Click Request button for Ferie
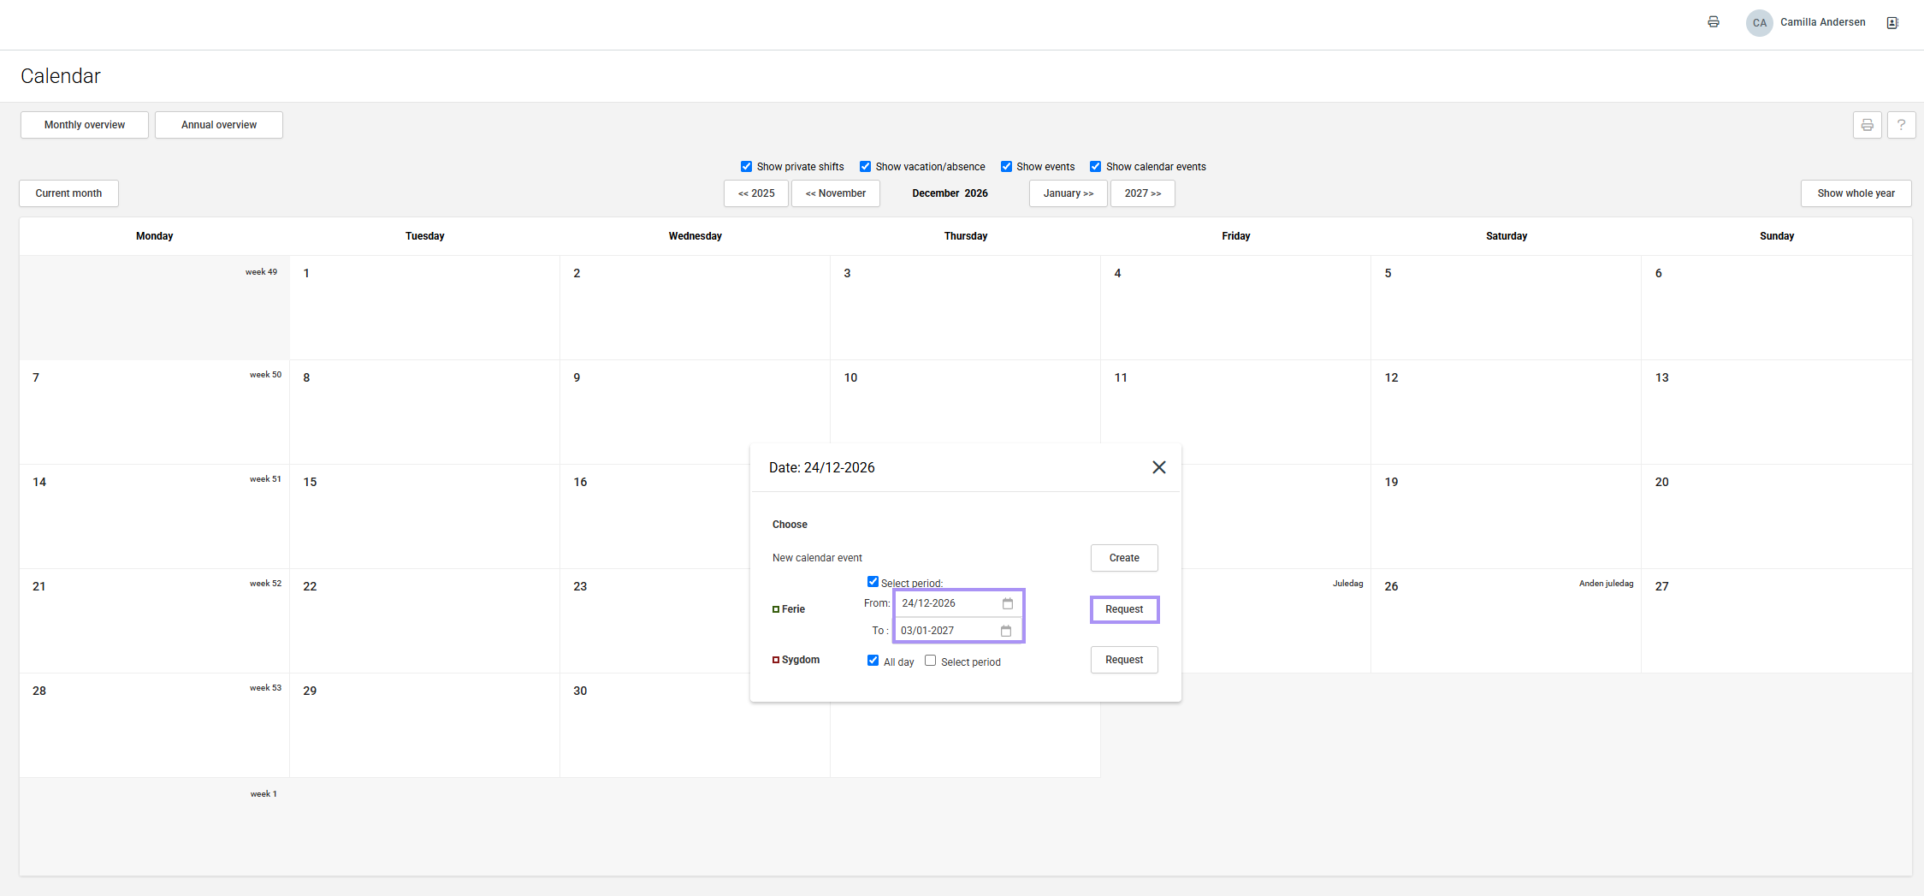 pos(1124,609)
